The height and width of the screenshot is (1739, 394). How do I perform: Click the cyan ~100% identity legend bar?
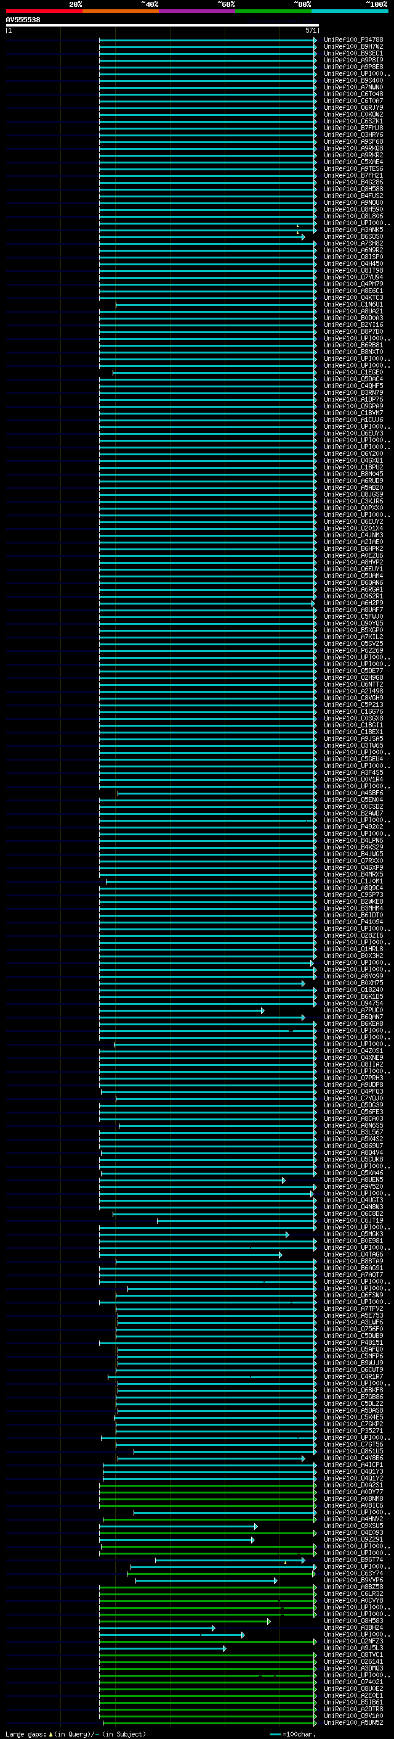[349, 11]
